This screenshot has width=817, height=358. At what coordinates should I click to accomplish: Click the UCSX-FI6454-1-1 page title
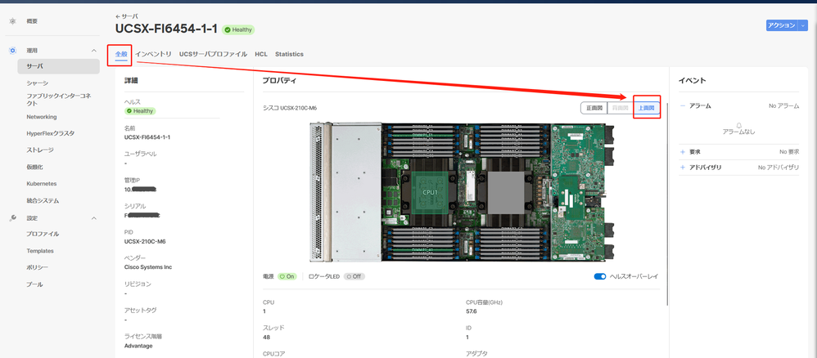tap(166, 29)
